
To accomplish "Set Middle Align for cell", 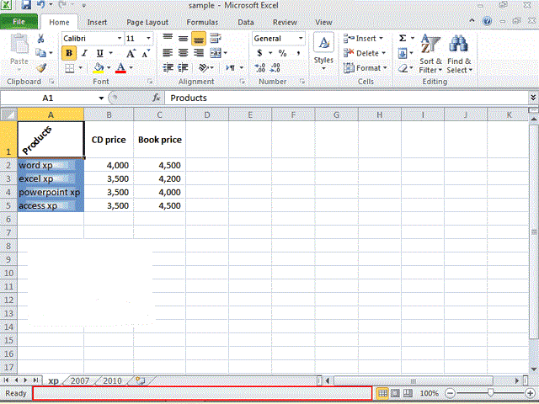I will pos(183,38).
